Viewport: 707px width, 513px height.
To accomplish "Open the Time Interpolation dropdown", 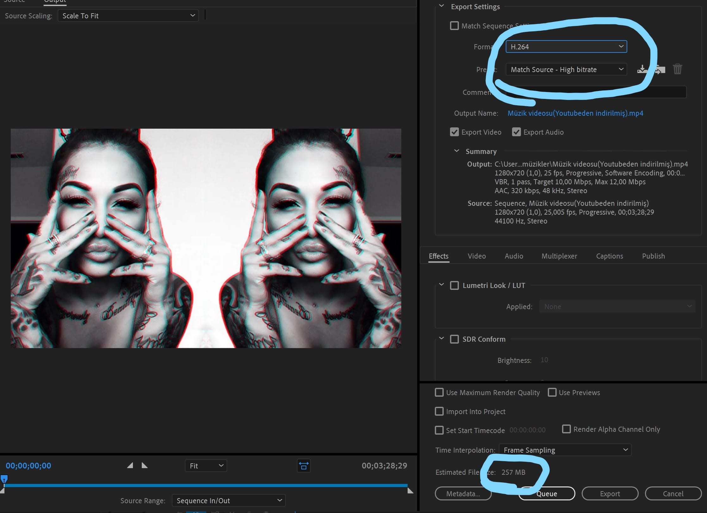I will tap(565, 450).
